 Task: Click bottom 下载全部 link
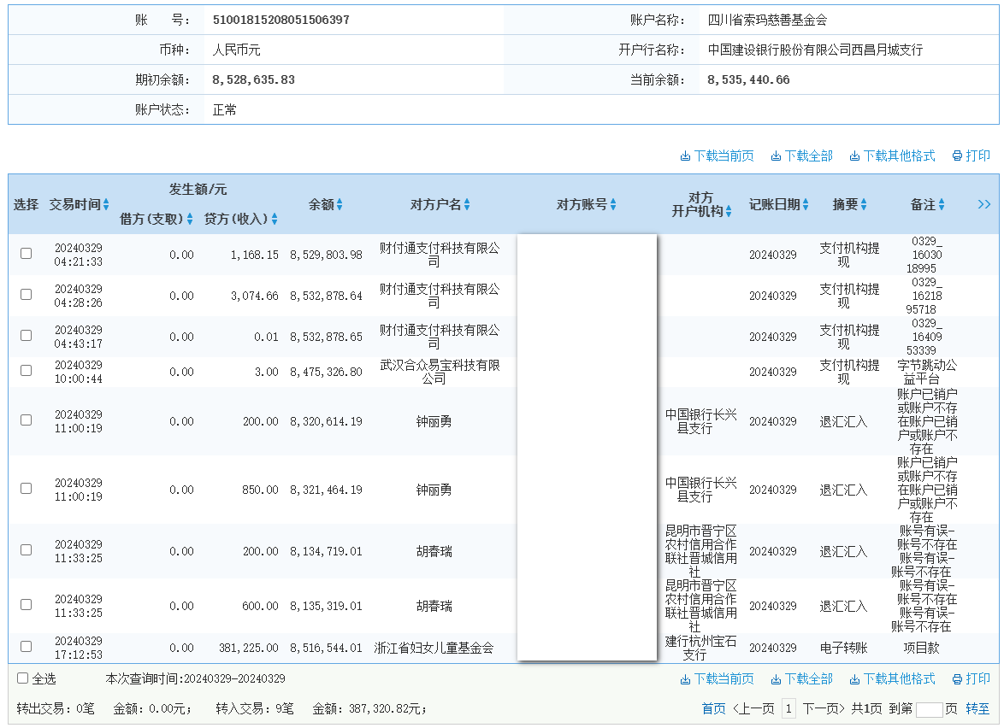[801, 678]
